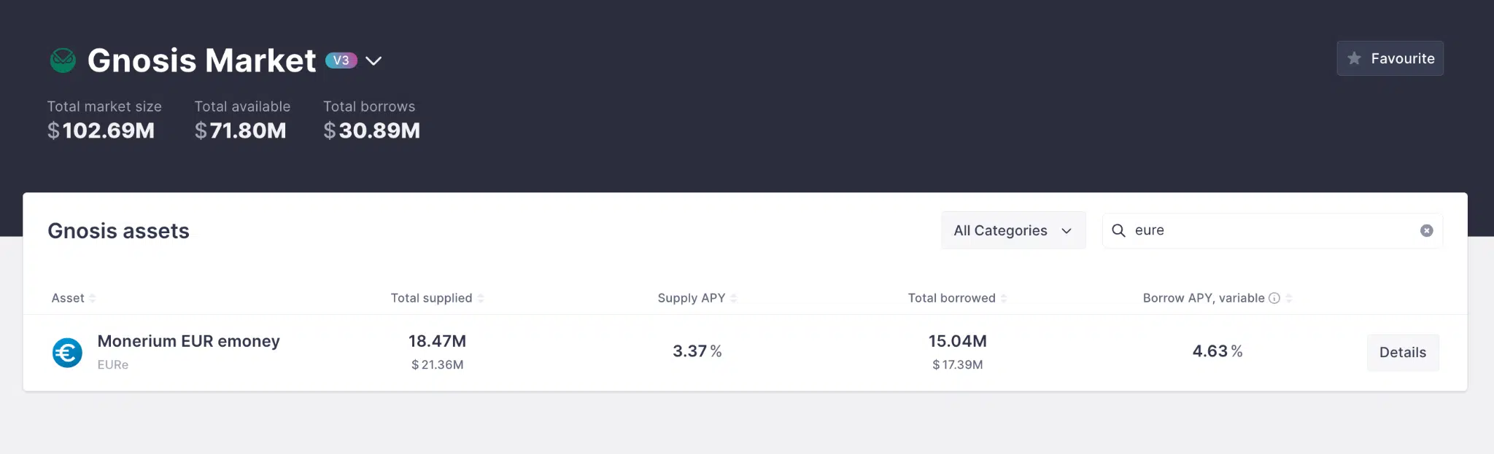This screenshot has width=1494, height=454.
Task: Expand the market selector chevron
Action: point(373,60)
